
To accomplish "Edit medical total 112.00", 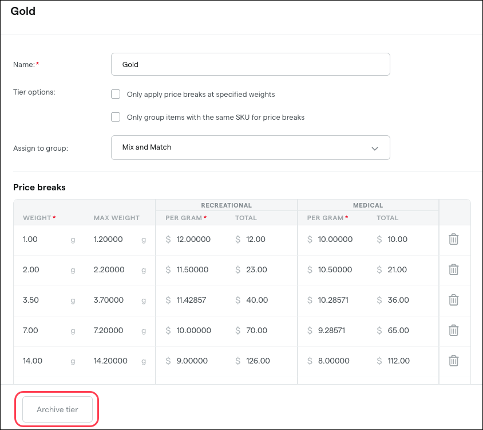I will click(399, 361).
